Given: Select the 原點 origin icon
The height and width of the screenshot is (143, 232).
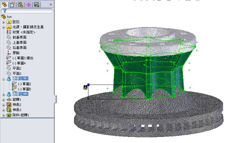Looking at the screenshot, I should point(9,53).
